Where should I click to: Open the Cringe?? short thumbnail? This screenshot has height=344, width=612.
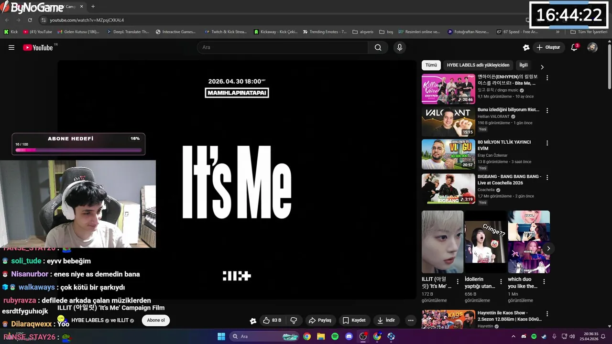pyautogui.click(x=486, y=242)
